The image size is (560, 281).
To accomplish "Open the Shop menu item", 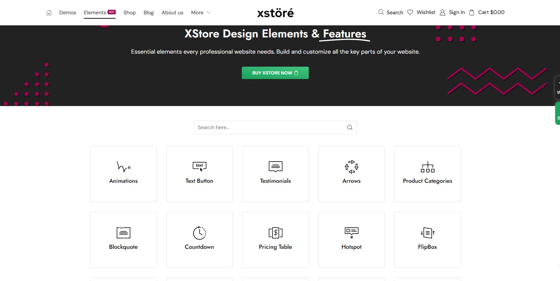I will click(130, 13).
